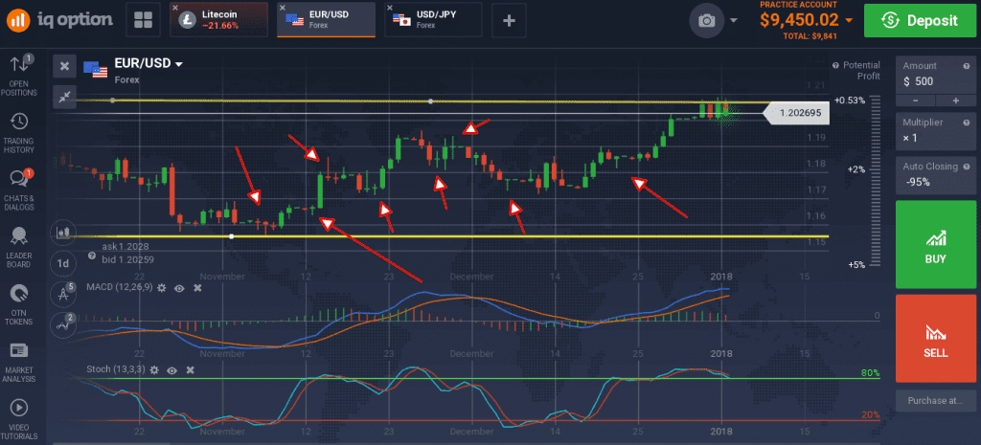The height and width of the screenshot is (445, 981).
Task: Switch to the USD/JPY Forex tab
Action: [x=436, y=20]
